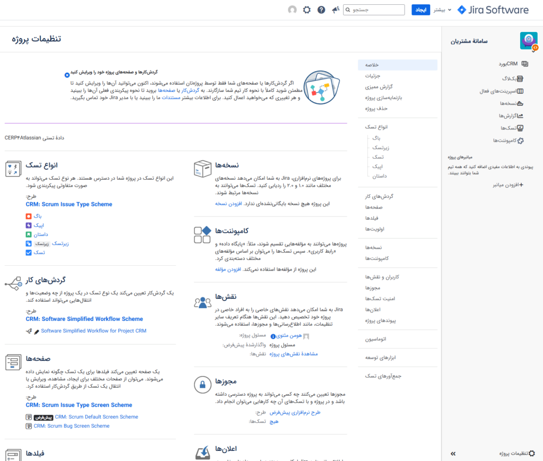Go to بک‌لاگ in the project sidebar
Image resolution: width=543 pixels, height=461 pixels.
(x=513, y=79)
